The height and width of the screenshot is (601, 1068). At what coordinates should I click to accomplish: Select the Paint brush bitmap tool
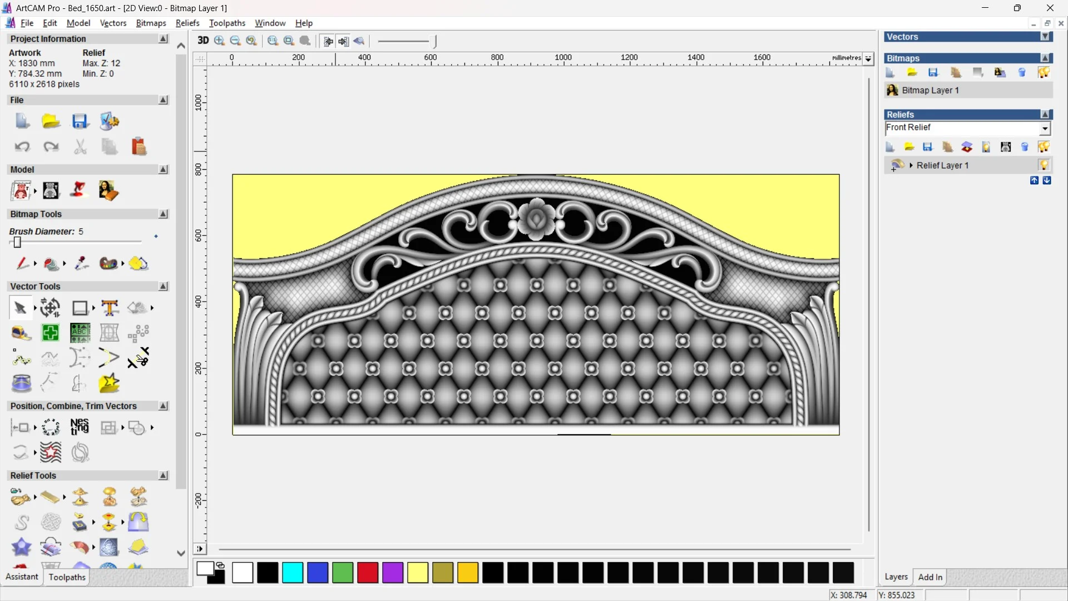click(x=22, y=263)
